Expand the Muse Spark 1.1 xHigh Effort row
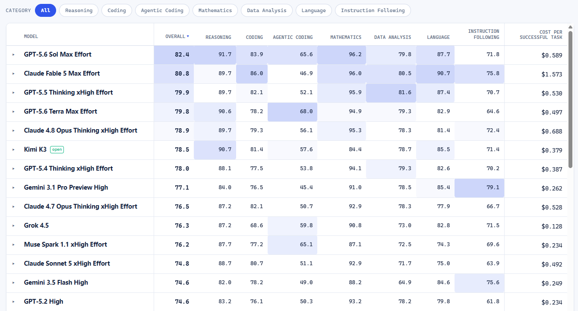The height and width of the screenshot is (311, 578). tap(13, 244)
